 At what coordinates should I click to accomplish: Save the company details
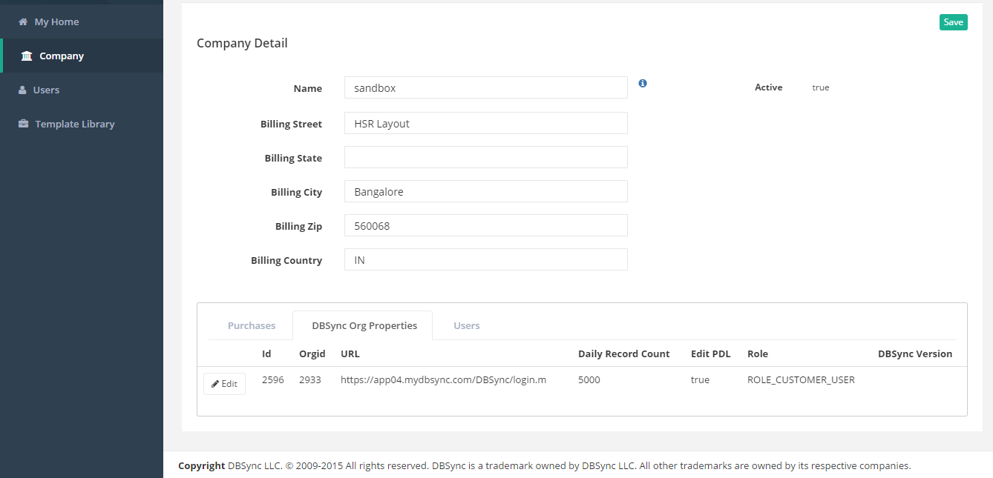(x=953, y=22)
